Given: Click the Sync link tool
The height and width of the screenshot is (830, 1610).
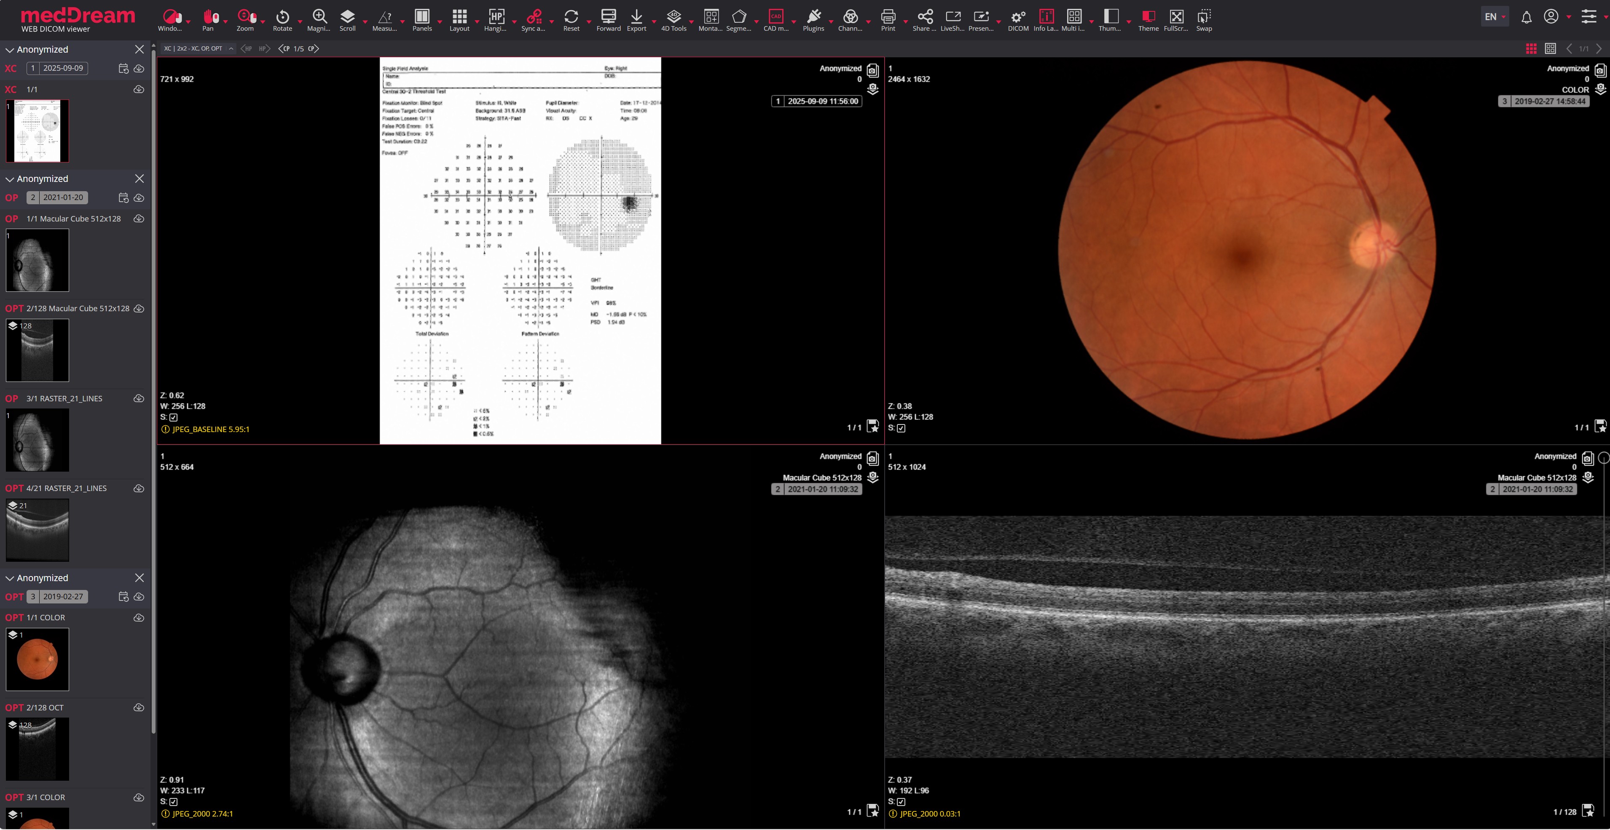Looking at the screenshot, I should point(534,20).
